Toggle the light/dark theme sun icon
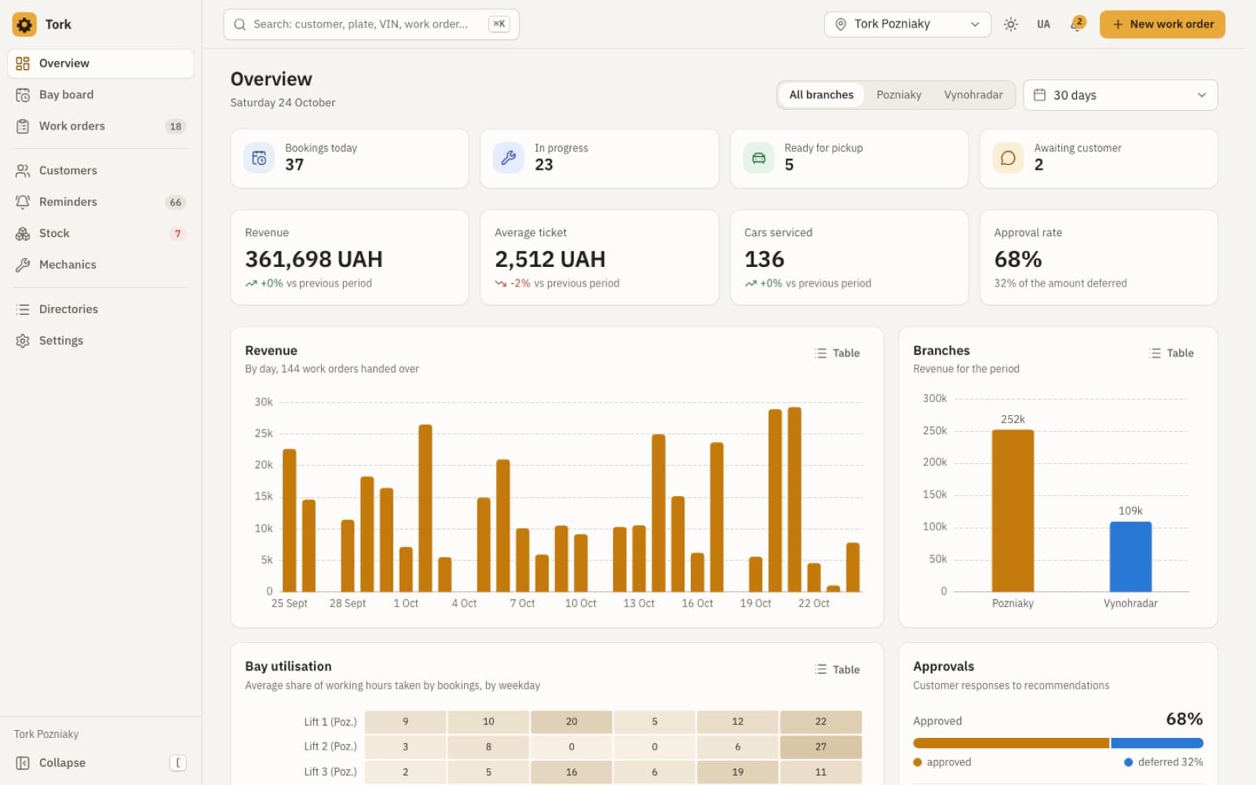Screen dimensions: 1256x785 1011,24
